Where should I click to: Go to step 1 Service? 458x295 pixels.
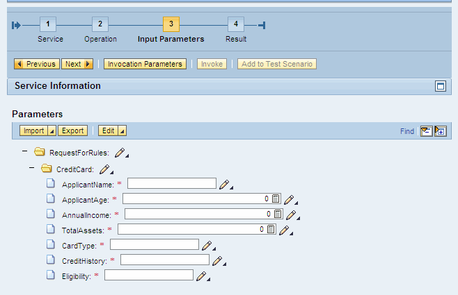pyautogui.click(x=48, y=25)
